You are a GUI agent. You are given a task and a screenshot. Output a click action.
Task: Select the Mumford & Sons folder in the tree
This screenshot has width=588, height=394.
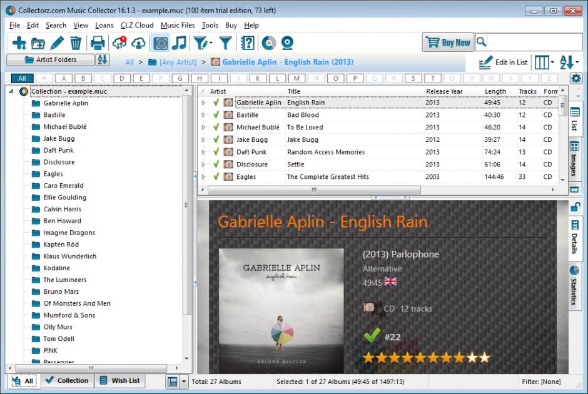point(69,315)
